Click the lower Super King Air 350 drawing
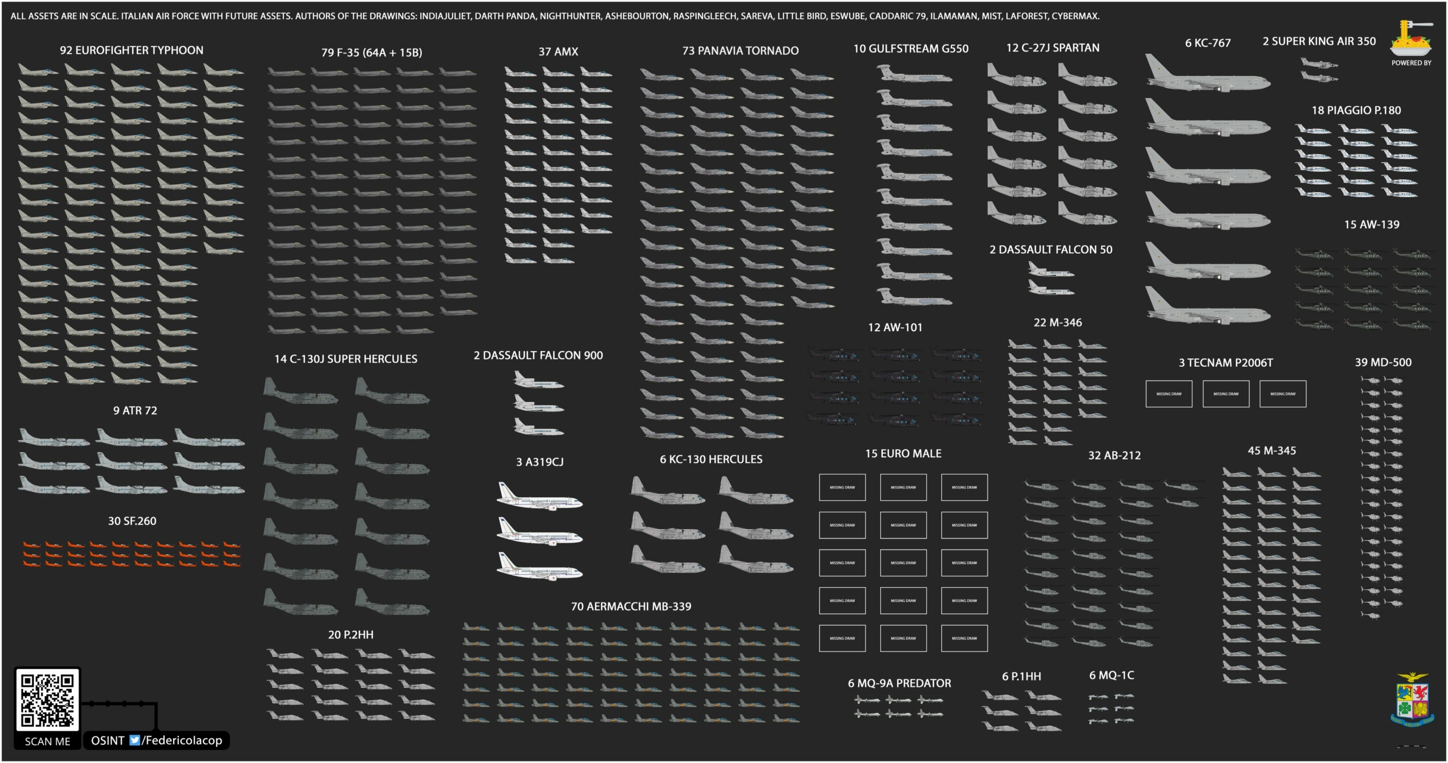The image size is (1448, 763). [x=1318, y=76]
